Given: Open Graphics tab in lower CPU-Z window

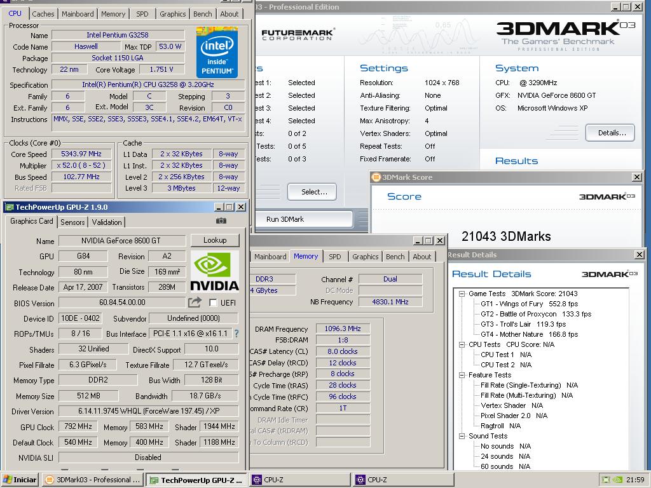Looking at the screenshot, I should click(x=366, y=257).
